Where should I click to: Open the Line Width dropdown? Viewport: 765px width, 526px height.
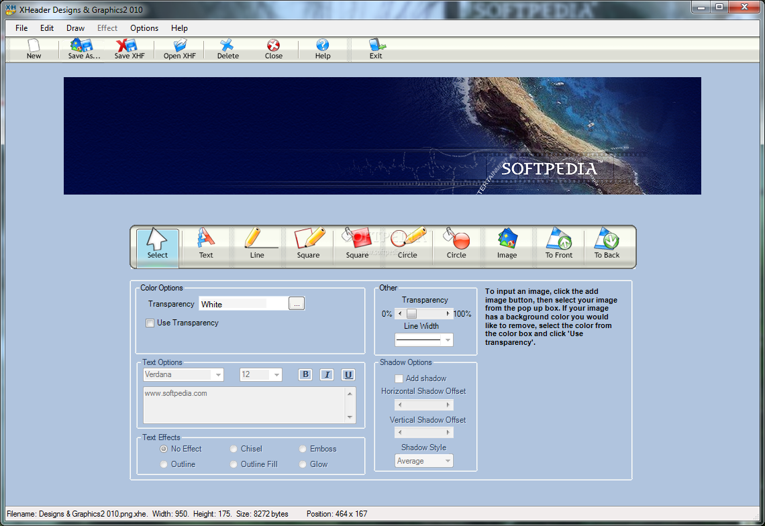(448, 340)
